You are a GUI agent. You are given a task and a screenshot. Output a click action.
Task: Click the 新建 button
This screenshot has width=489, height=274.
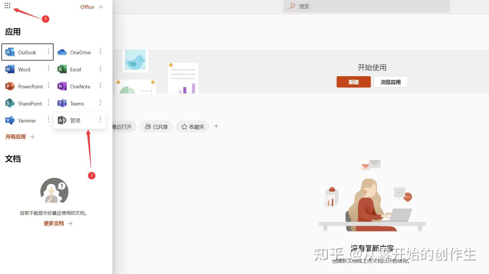point(353,82)
